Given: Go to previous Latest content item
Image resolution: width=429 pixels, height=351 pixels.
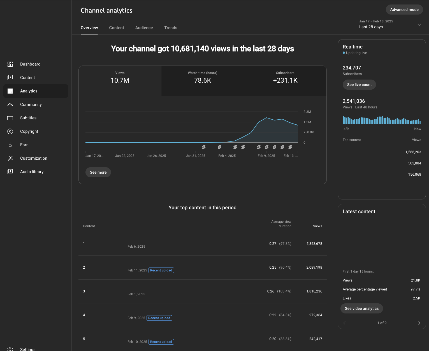Looking at the screenshot, I should 344,323.
